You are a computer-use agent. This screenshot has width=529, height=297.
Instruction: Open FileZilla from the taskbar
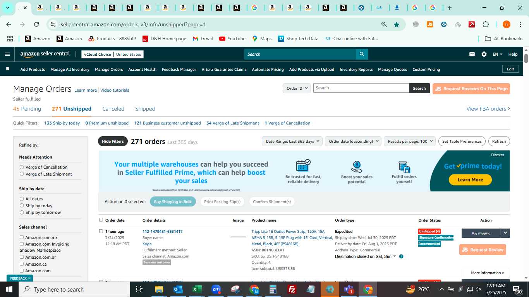tap(292, 289)
